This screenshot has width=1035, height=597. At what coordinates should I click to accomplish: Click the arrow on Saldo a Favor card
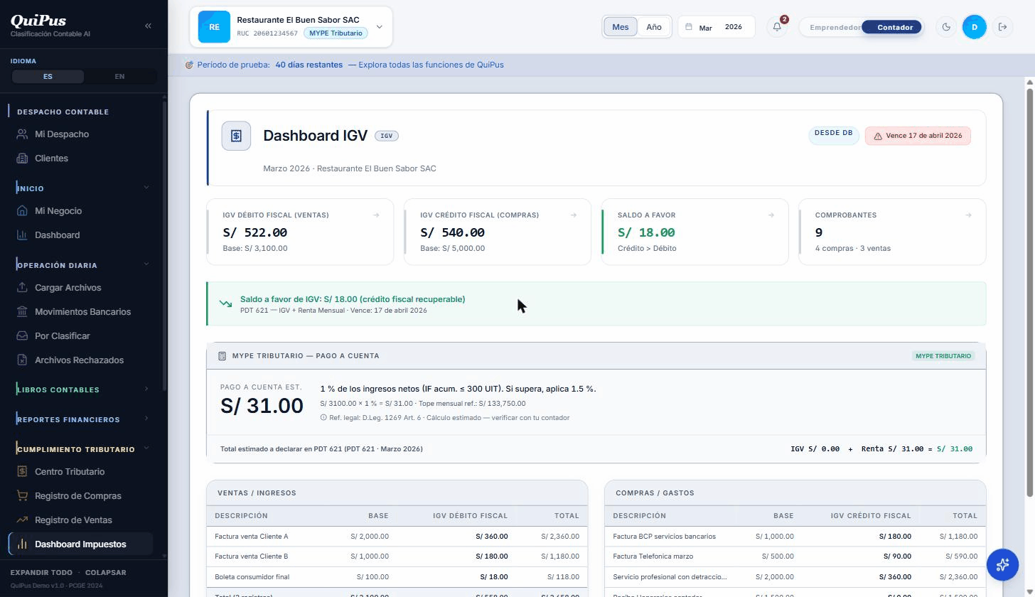771,215
